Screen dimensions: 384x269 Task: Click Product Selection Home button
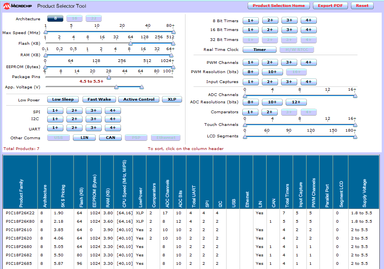[278, 6]
